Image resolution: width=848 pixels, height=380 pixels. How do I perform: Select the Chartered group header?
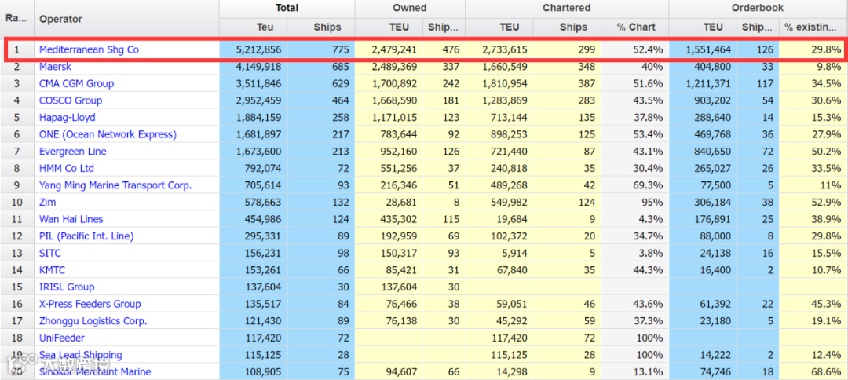point(567,9)
